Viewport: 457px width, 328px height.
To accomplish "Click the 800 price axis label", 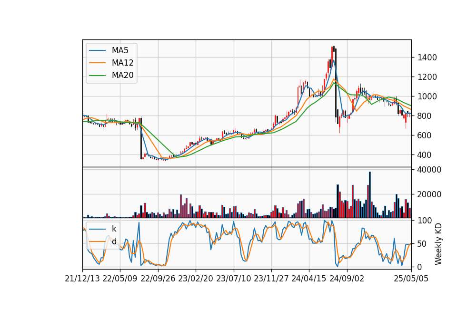I will point(424,116).
